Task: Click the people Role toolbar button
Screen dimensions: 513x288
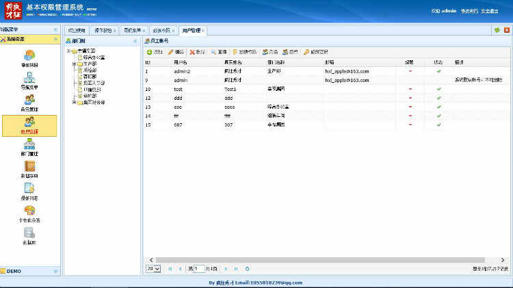Action: 270,52
